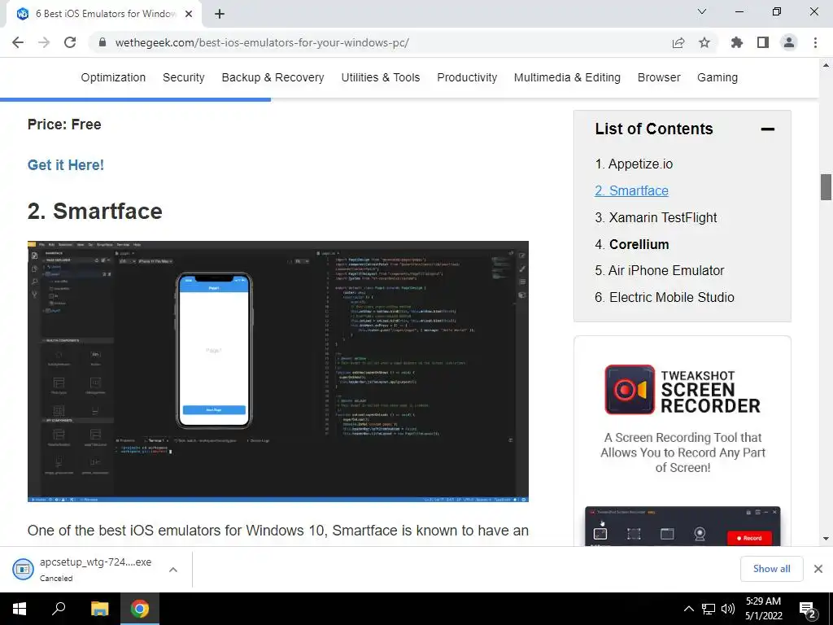
Task: Open the volume speaker tray icon
Action: coord(728,609)
